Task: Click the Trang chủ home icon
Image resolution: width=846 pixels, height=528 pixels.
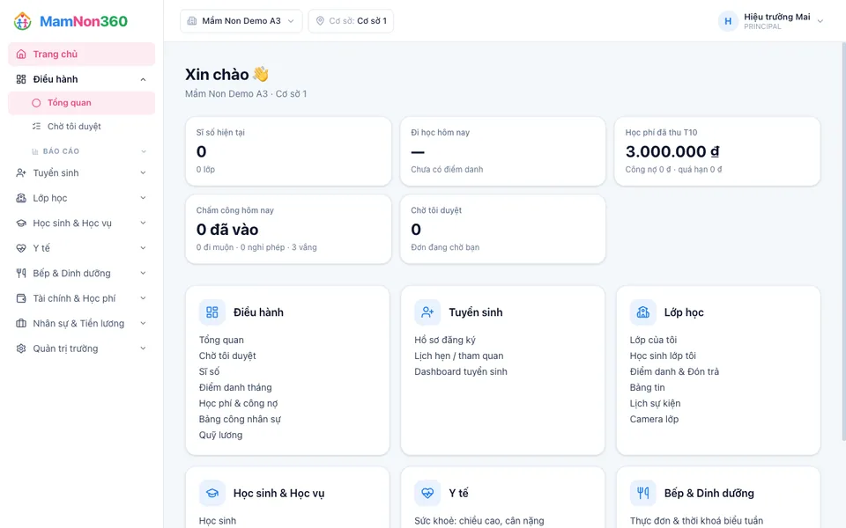Action: point(21,55)
